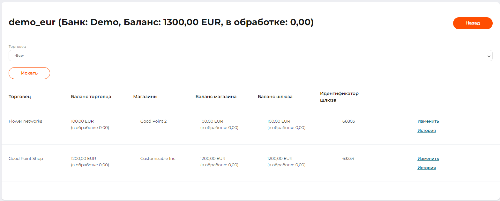Click Изменить for Flower networks
Screen dimensions: 500x201
pyautogui.click(x=428, y=121)
